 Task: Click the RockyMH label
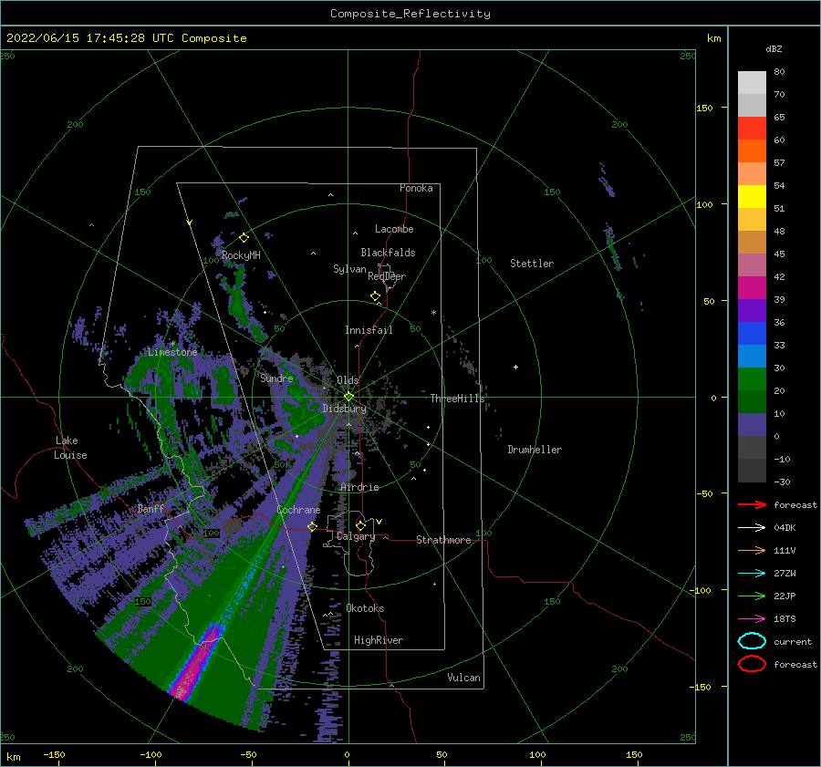click(x=241, y=255)
